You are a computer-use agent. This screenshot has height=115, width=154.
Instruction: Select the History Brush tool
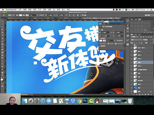(2, 47)
